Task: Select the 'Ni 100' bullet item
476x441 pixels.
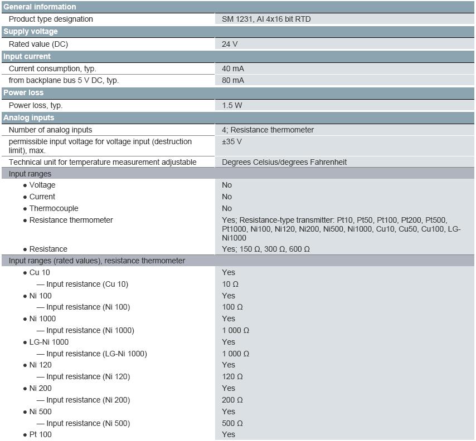Action: click(37, 296)
